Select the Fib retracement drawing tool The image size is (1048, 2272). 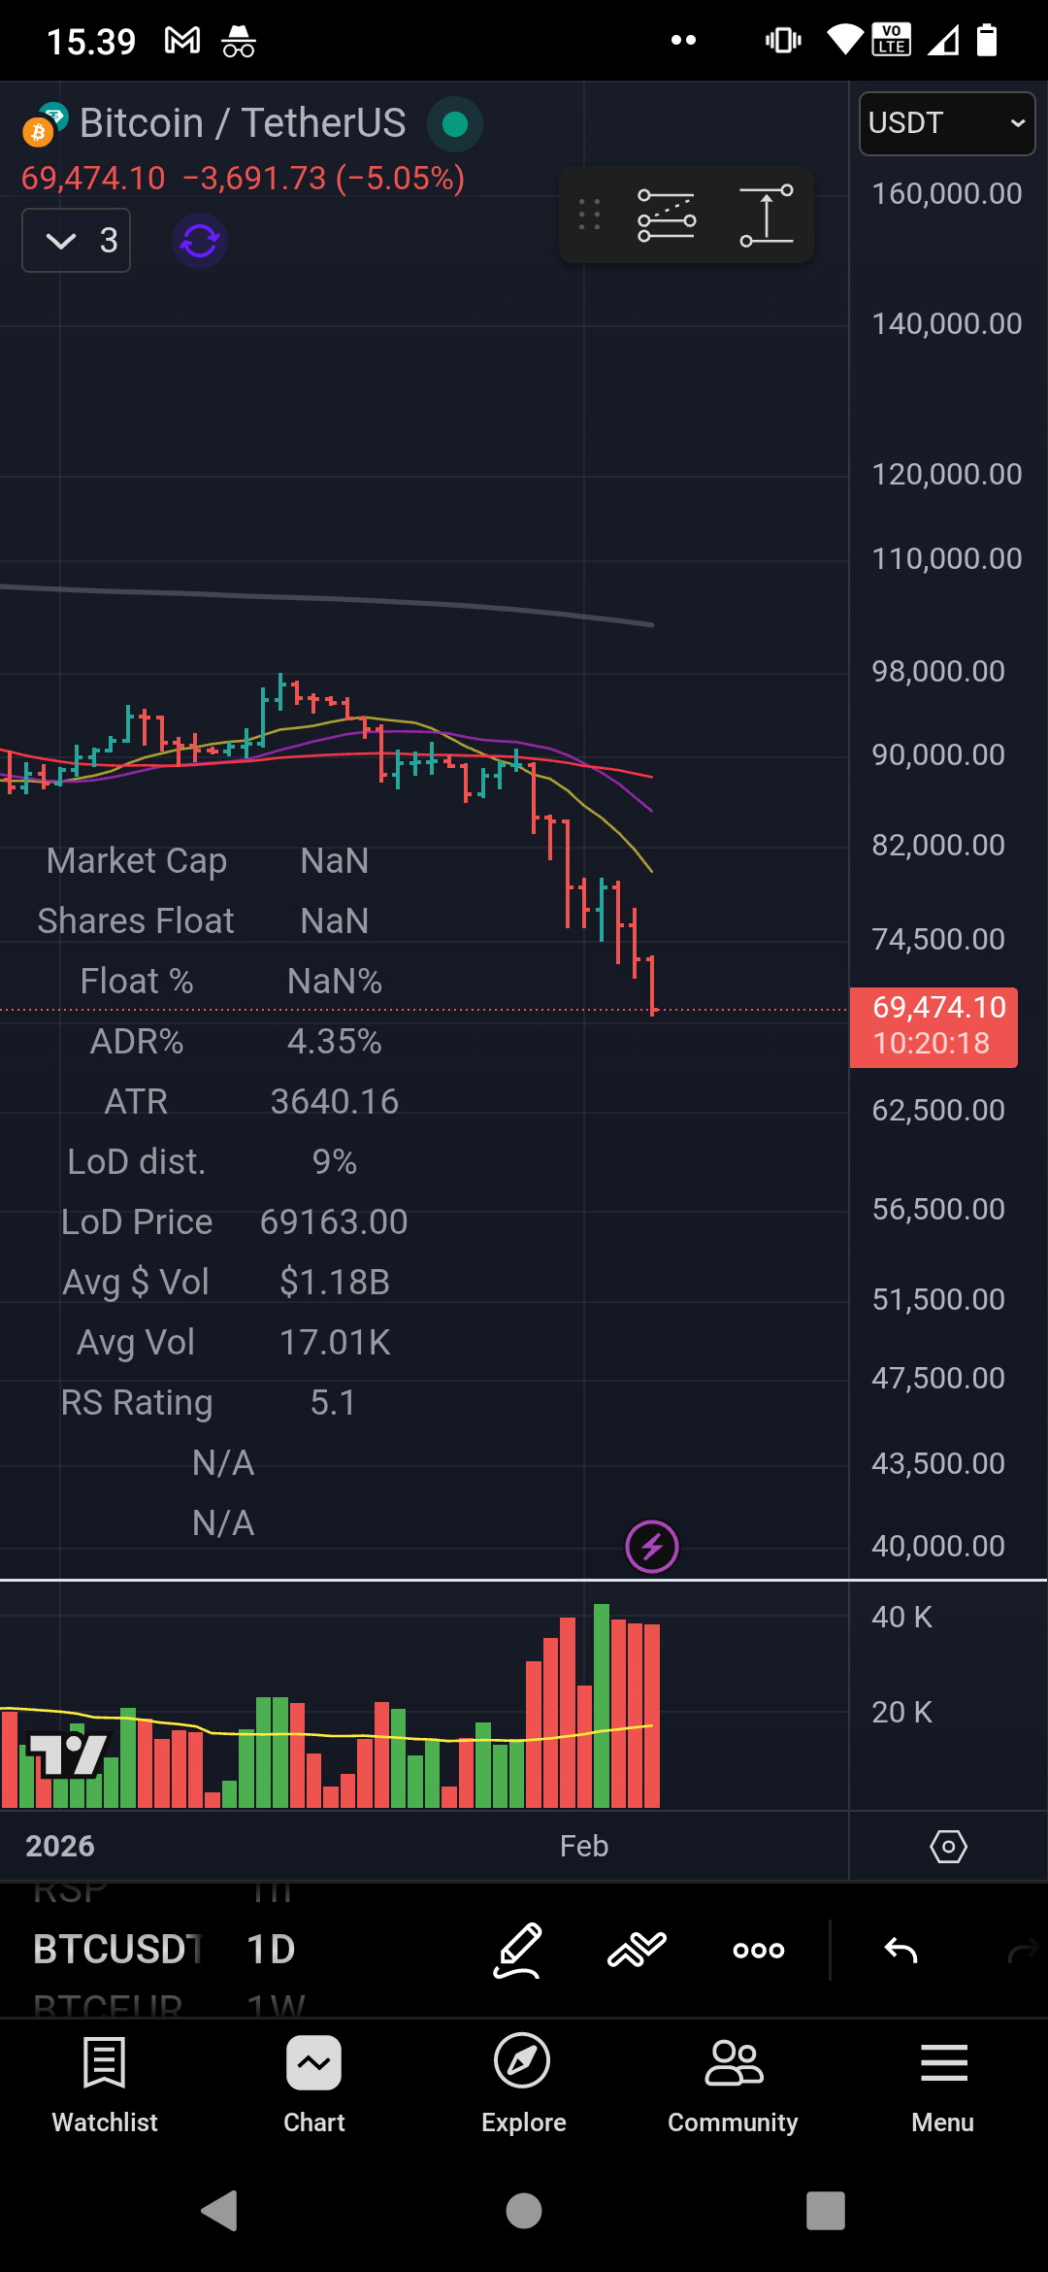666,216
